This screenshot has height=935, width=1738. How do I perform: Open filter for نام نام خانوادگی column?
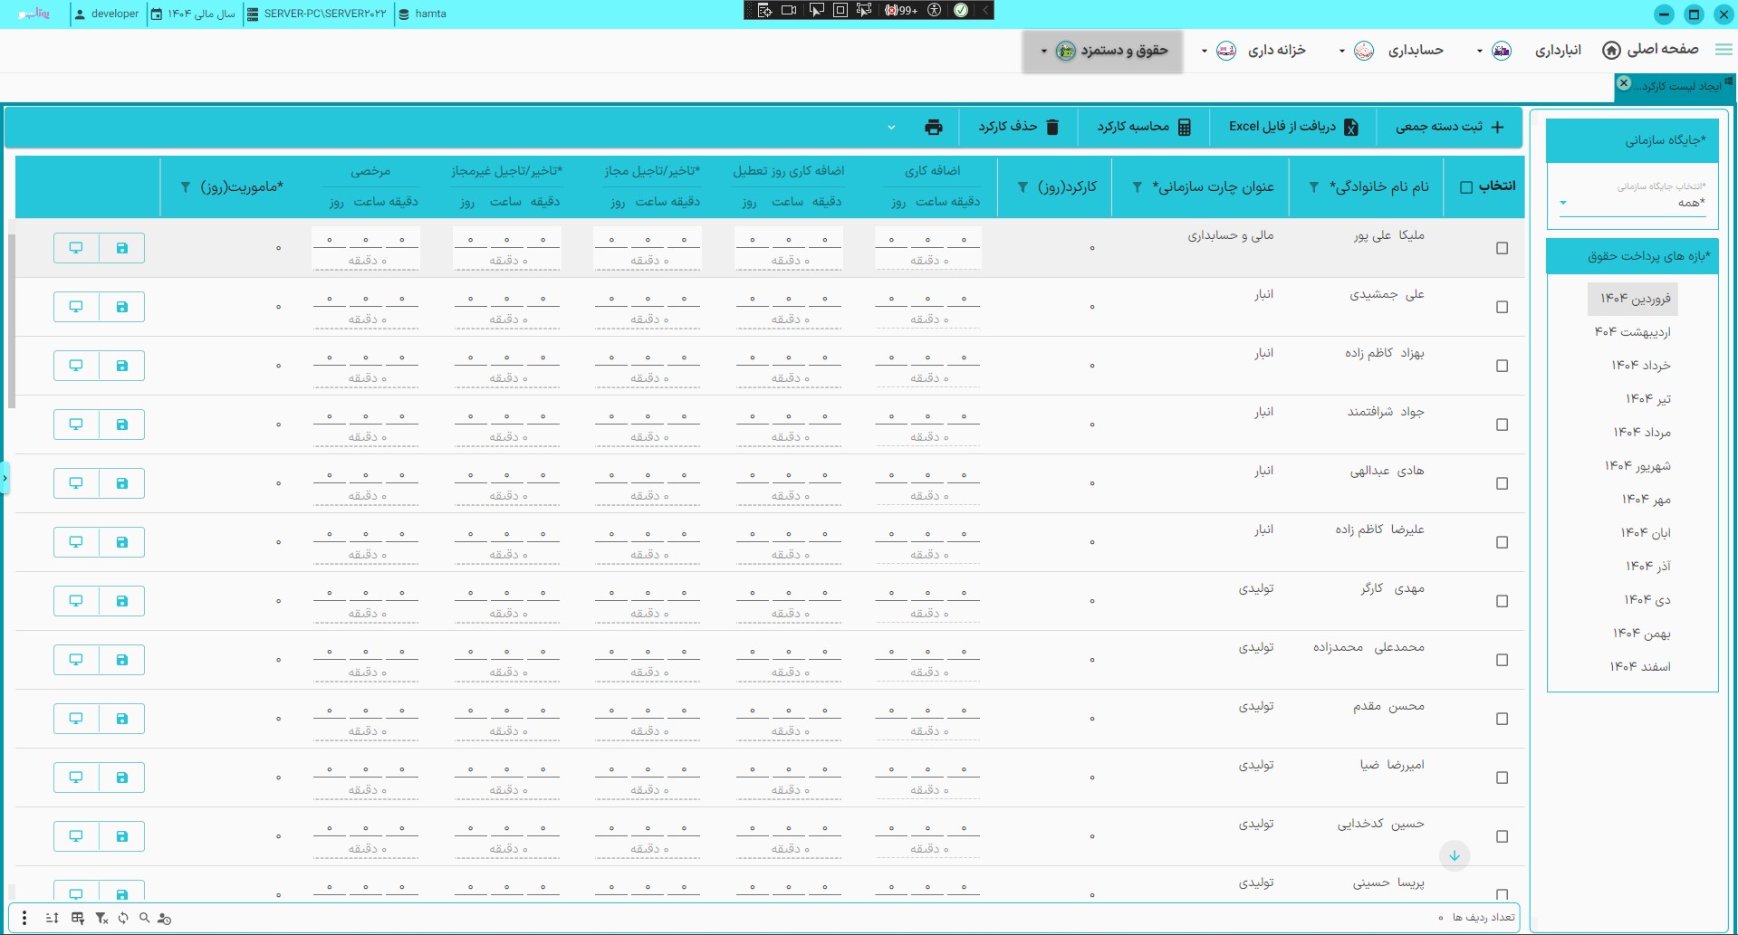1313,187
